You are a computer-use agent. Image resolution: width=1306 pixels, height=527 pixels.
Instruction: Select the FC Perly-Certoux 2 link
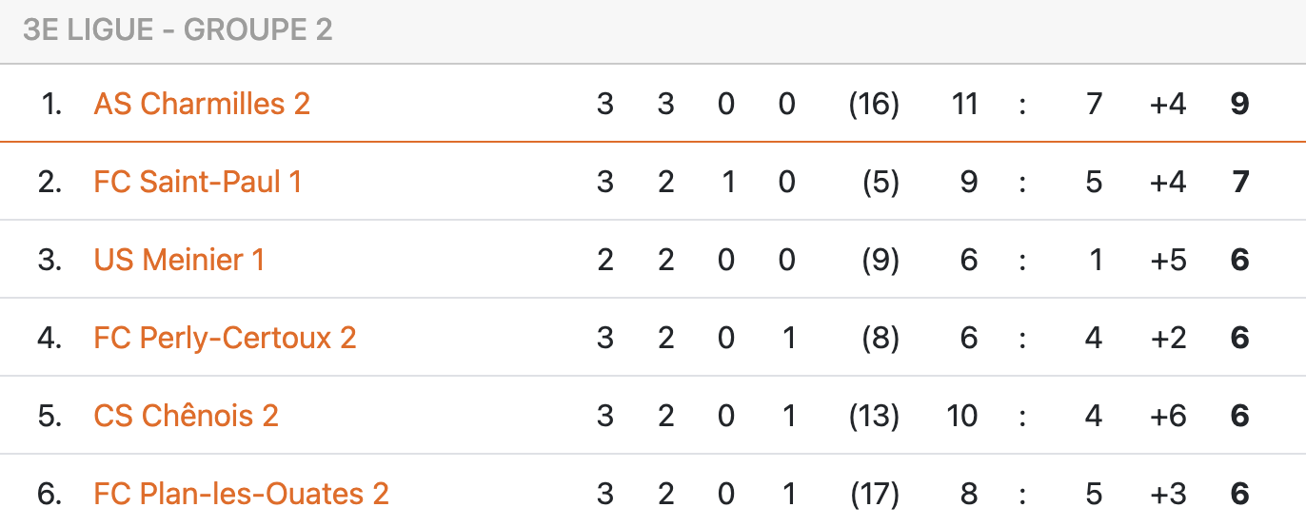[225, 338]
